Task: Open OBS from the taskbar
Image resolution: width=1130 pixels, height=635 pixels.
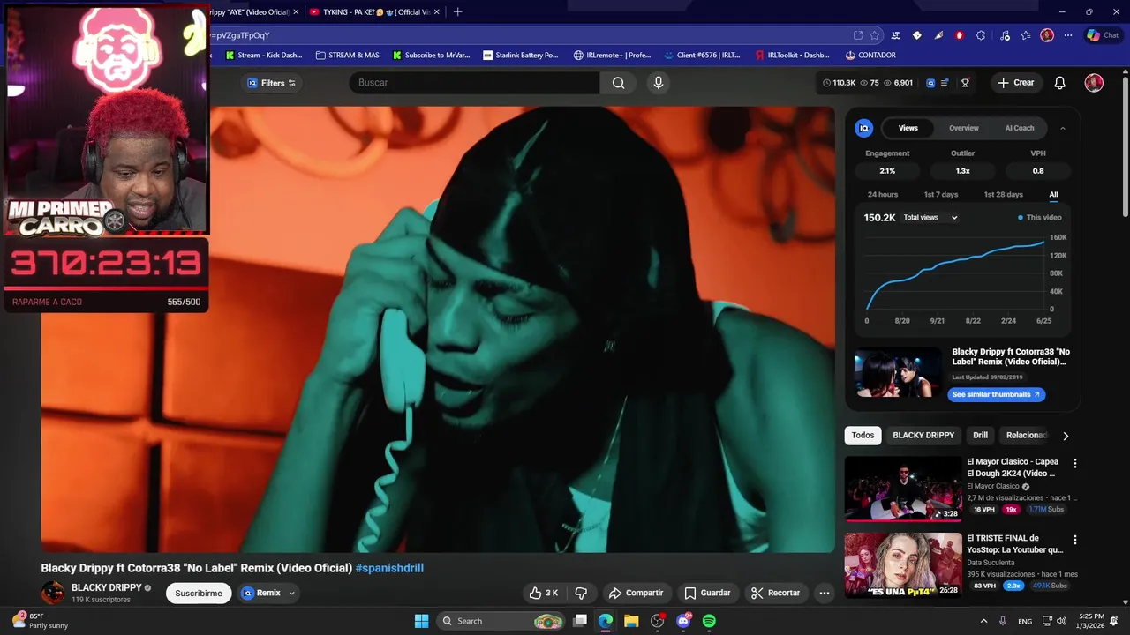Action: pyautogui.click(x=657, y=621)
